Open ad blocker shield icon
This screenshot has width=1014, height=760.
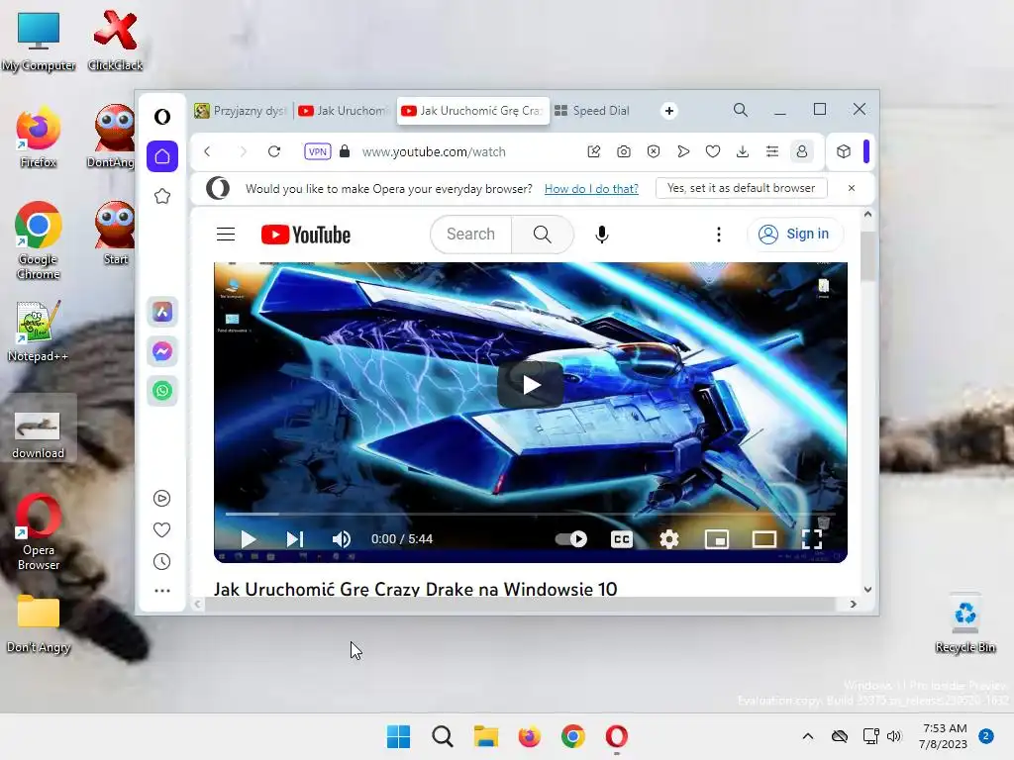coord(654,151)
